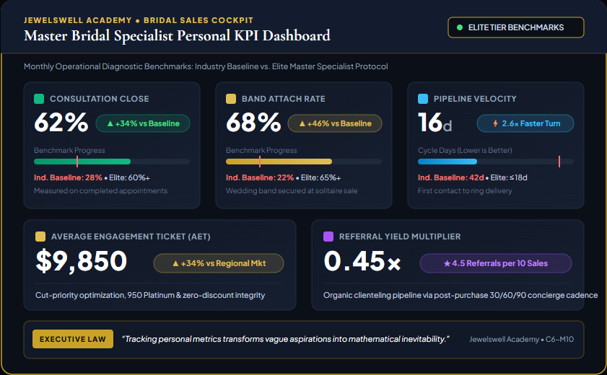
Task: Click 'Ind. Baseline: 42d' text
Action: point(451,177)
